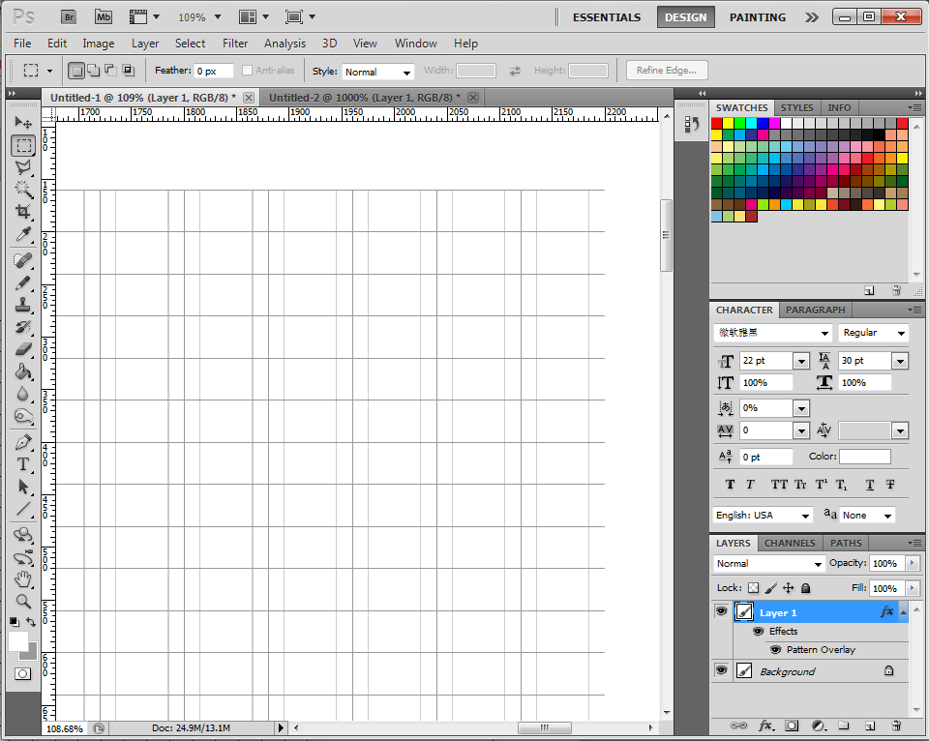Select the Eyedropper tool
Image resolution: width=929 pixels, height=741 pixels.
23,235
